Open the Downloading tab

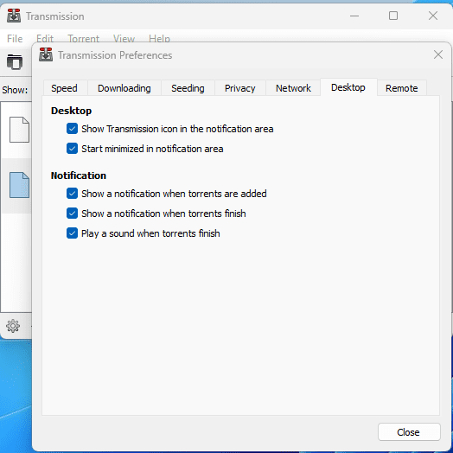click(124, 88)
